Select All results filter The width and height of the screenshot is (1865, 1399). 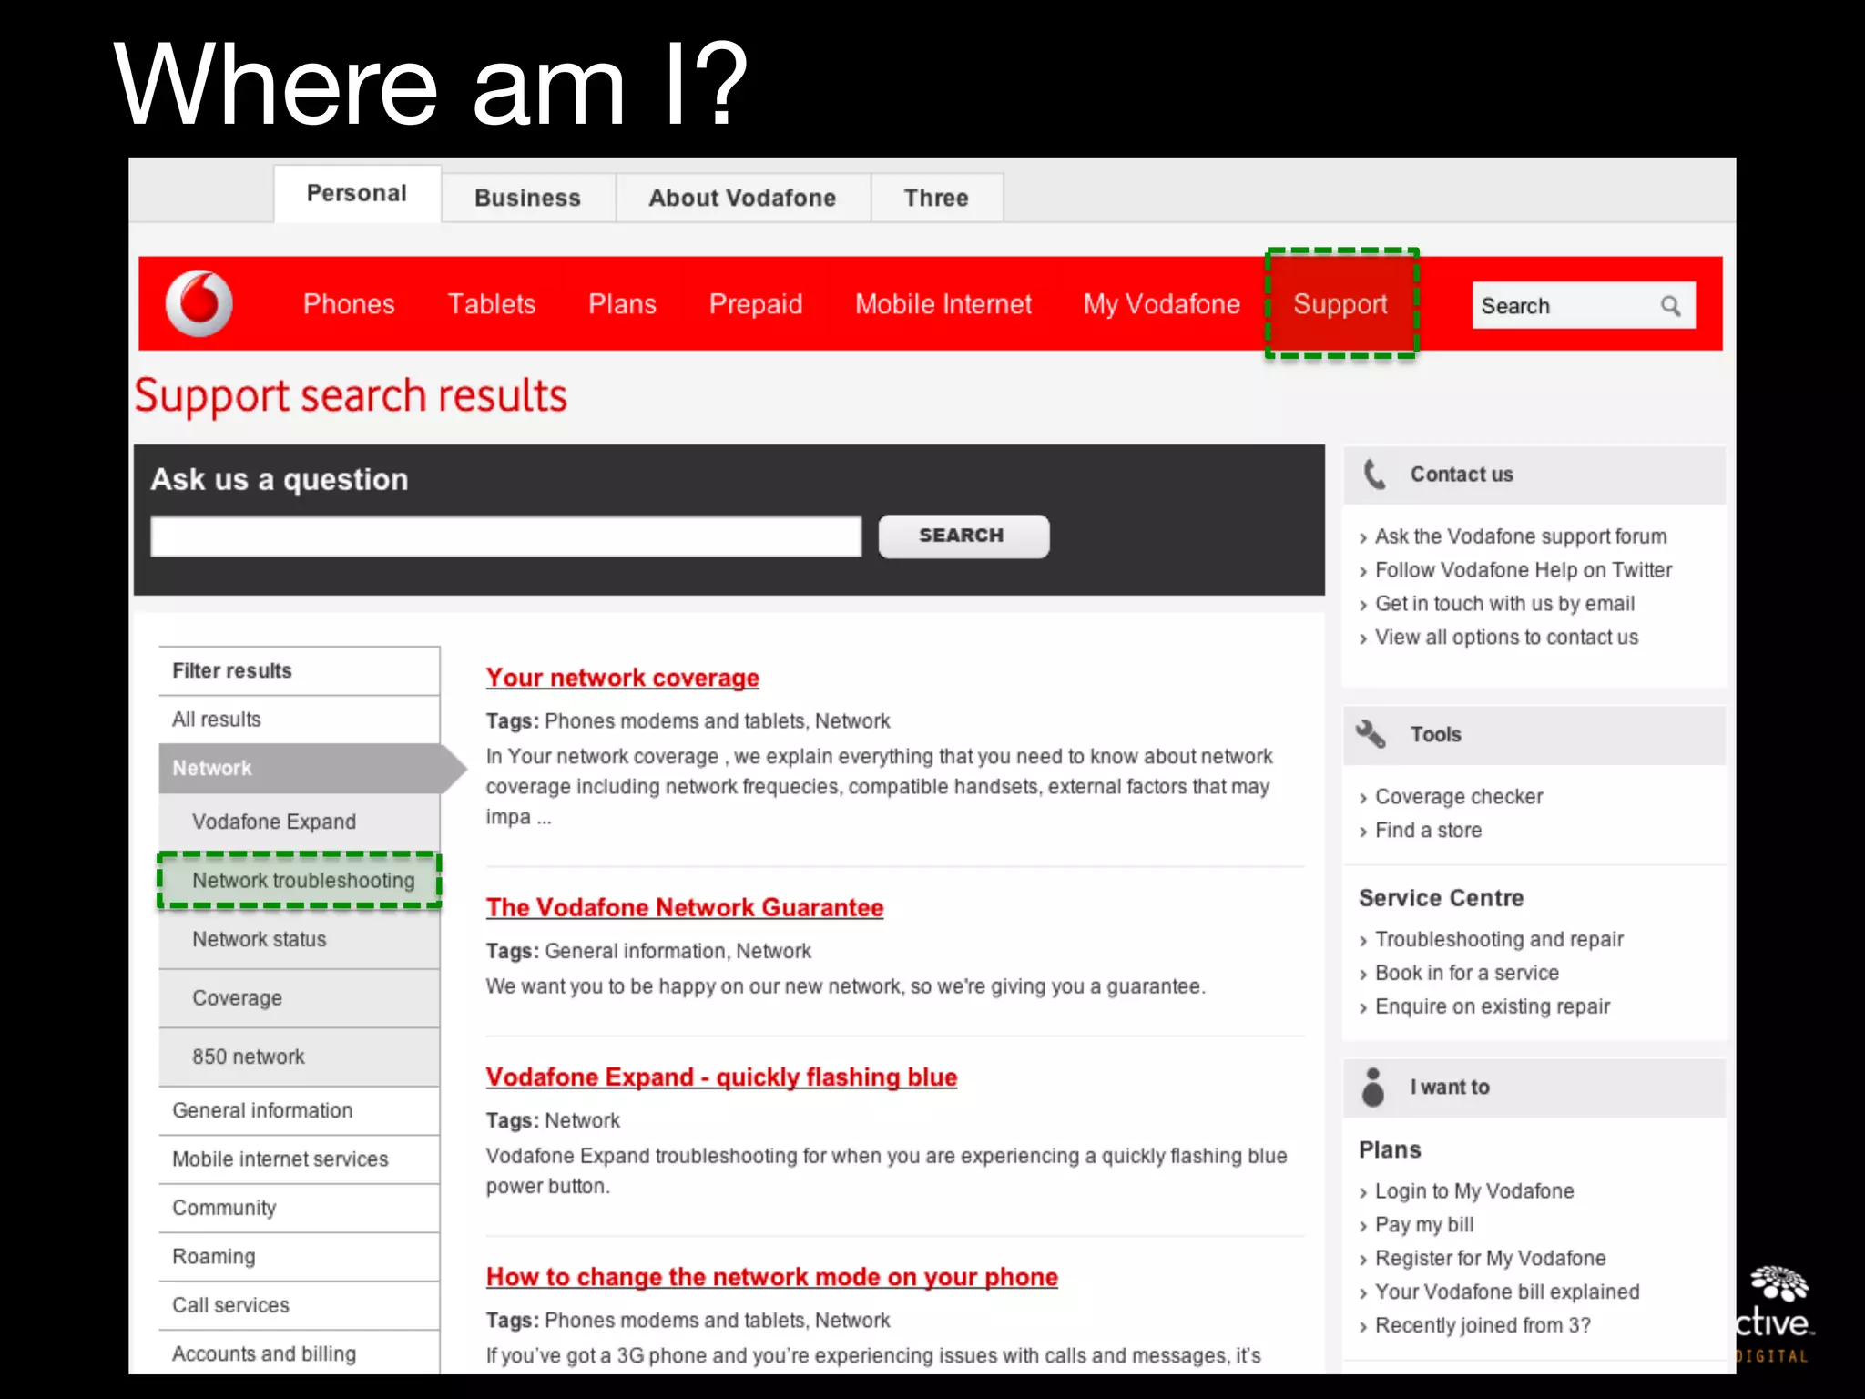coord(216,720)
